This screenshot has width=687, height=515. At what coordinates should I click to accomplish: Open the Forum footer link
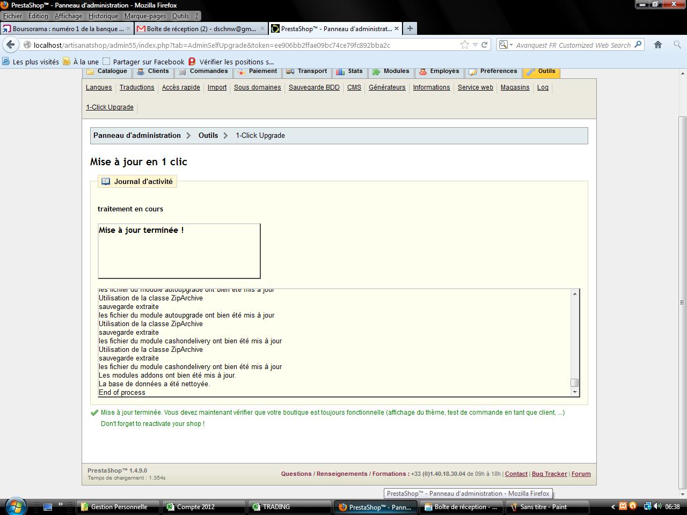581,474
